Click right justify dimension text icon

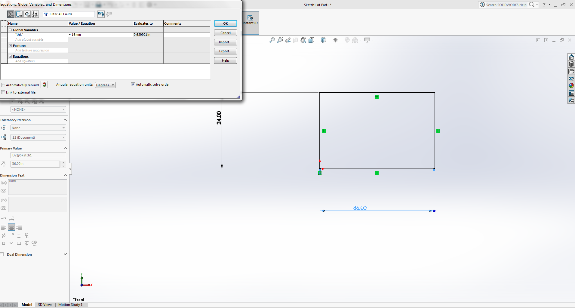19,227
